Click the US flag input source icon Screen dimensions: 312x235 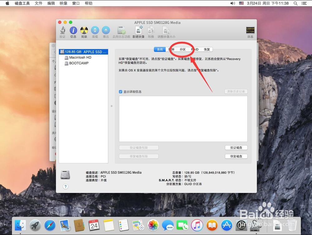[x=241, y=3]
